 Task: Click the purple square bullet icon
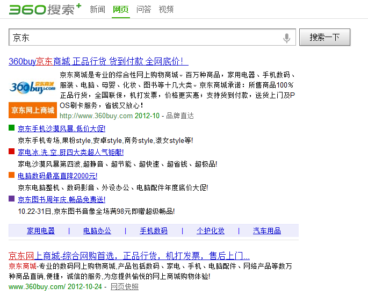pos(12,199)
